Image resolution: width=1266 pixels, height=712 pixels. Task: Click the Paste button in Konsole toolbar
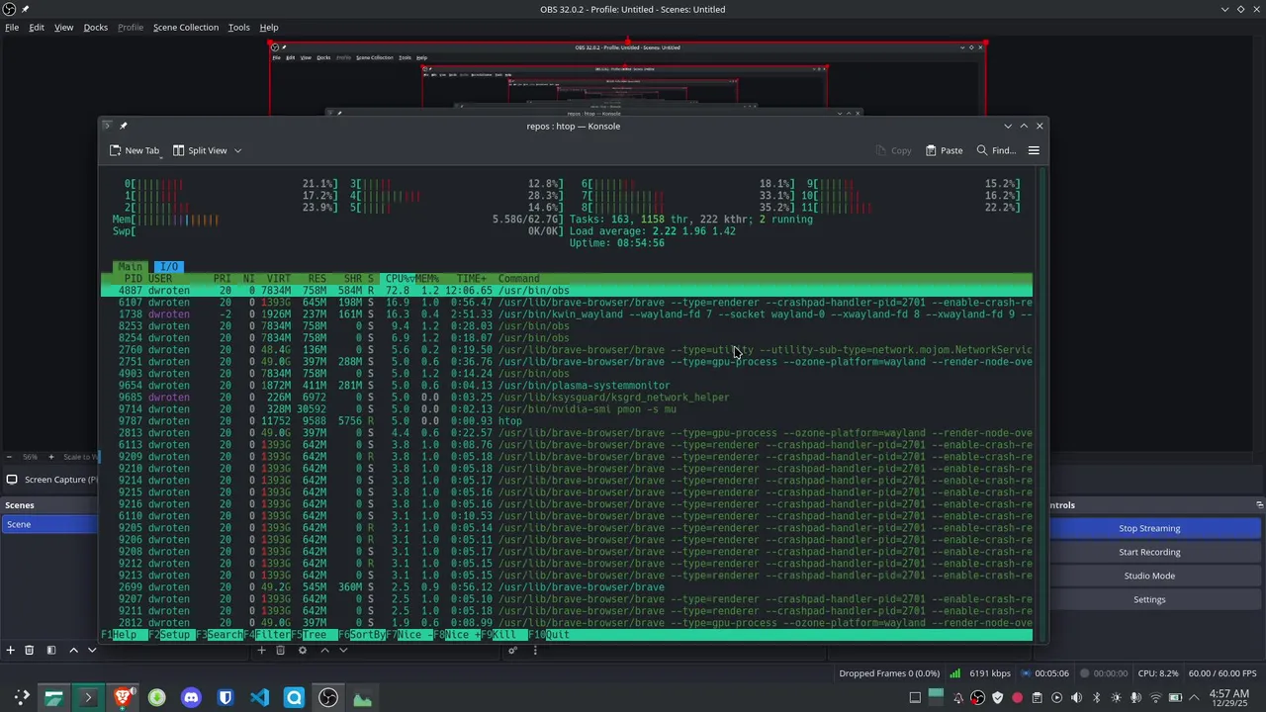coord(945,150)
